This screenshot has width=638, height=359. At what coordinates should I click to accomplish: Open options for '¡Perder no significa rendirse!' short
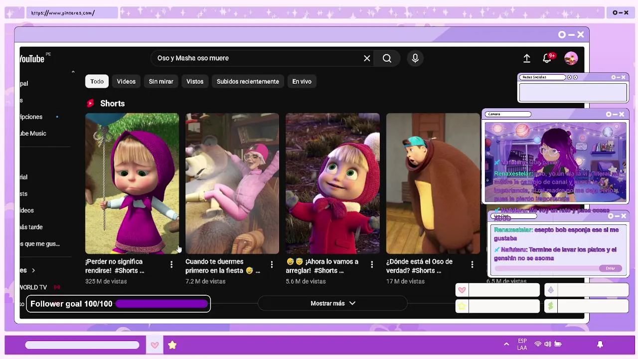click(171, 264)
